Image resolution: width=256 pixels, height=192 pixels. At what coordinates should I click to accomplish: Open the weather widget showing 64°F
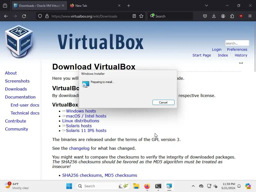tap(17, 186)
